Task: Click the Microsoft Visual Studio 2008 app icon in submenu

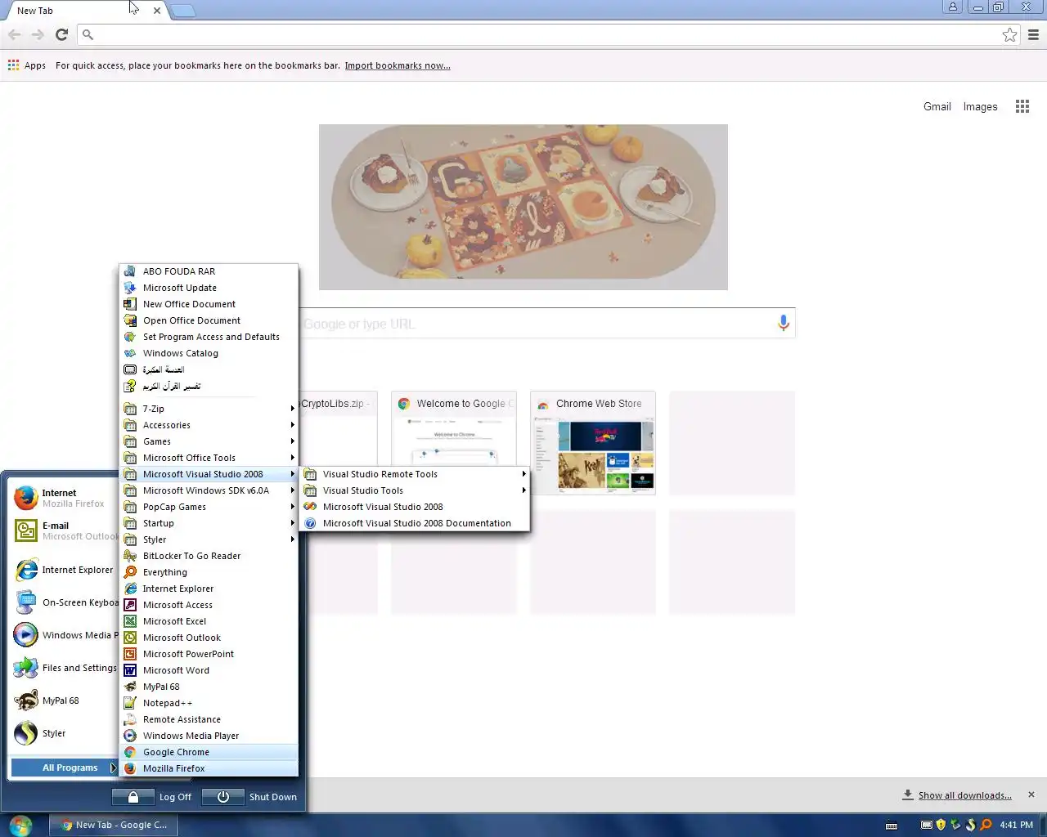Action: [x=310, y=507]
